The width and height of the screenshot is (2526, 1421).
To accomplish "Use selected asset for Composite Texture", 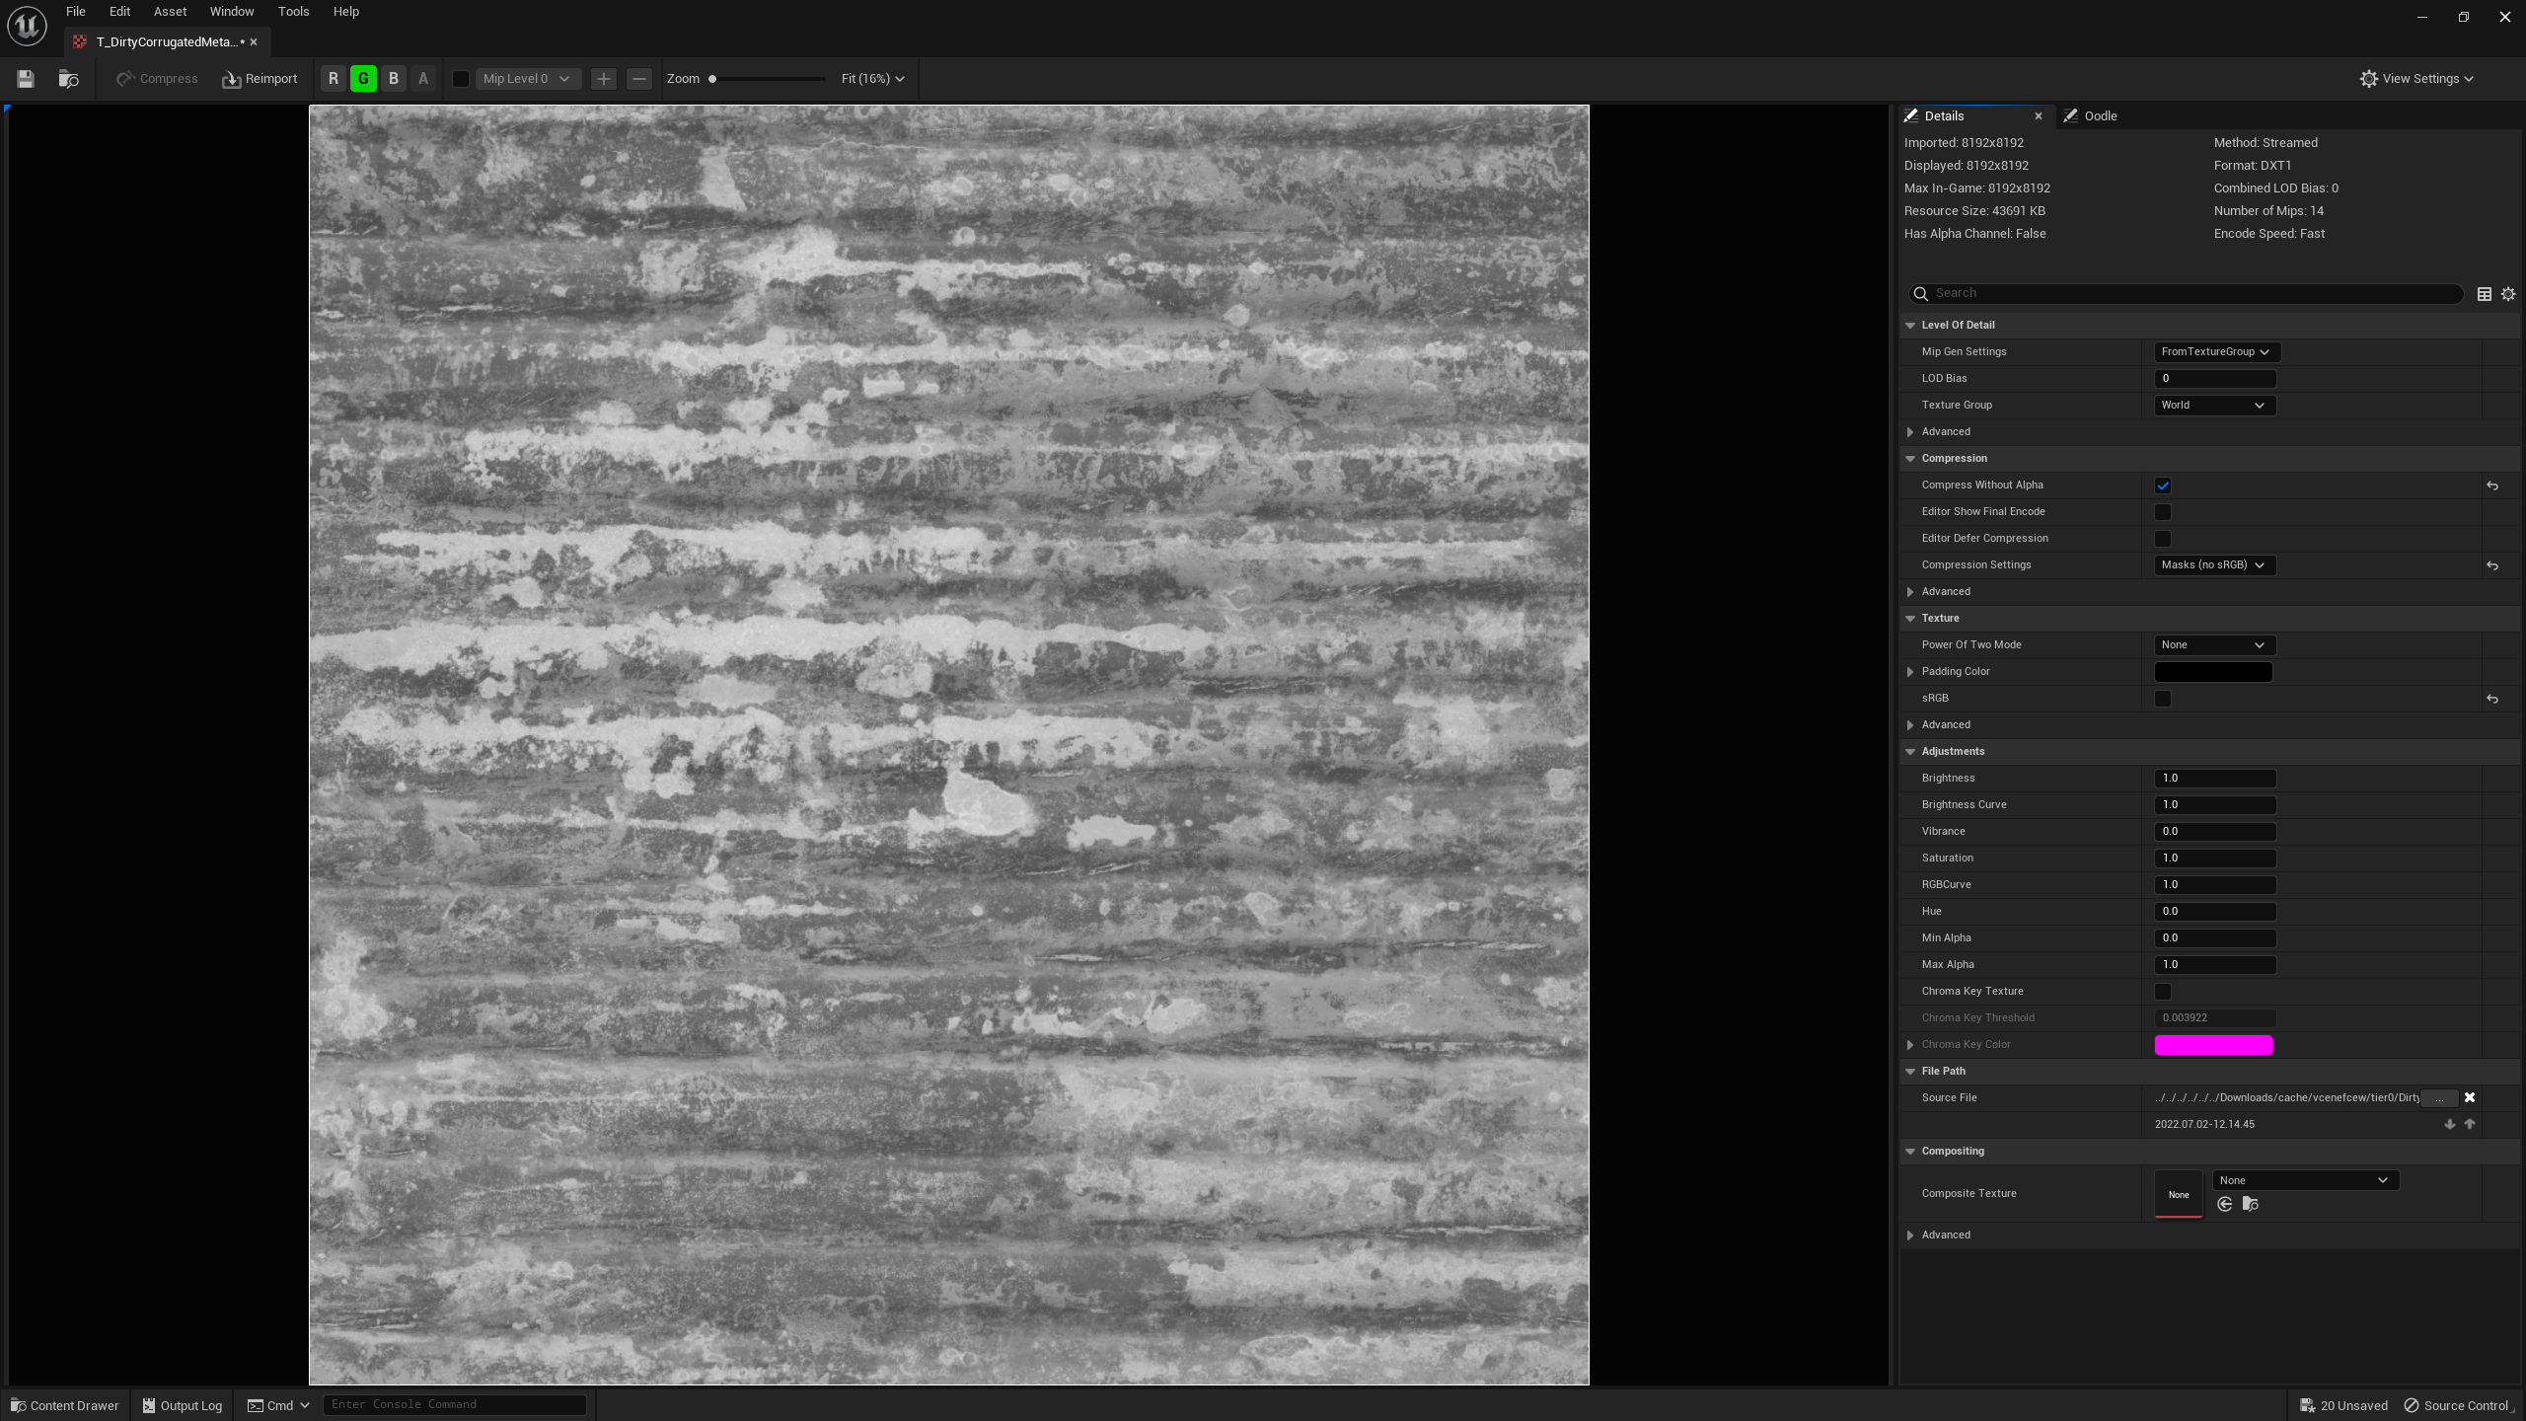I will [2225, 1204].
